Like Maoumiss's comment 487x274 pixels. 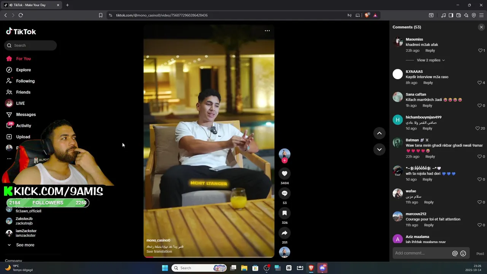(x=480, y=51)
